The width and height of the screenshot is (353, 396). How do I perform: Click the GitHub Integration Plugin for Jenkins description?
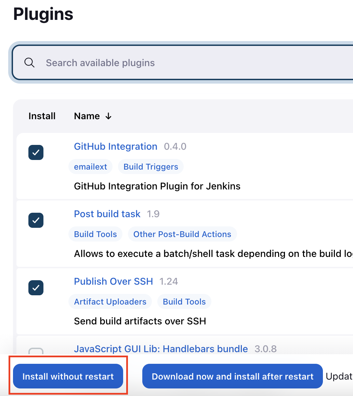coord(157,186)
